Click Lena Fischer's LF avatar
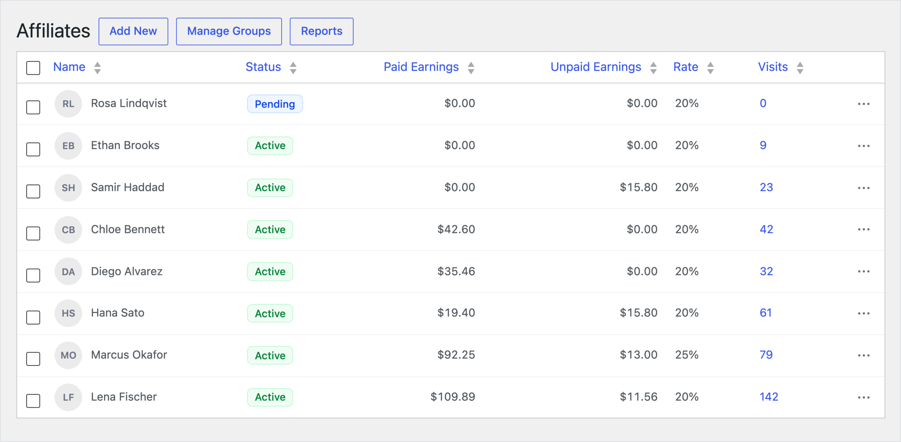 68,397
